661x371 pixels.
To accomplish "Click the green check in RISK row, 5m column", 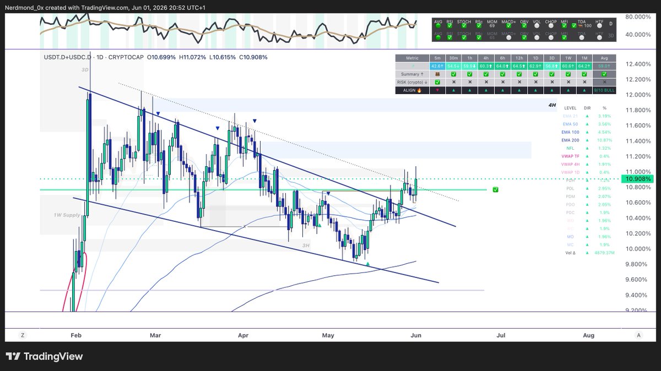I will coord(437,82).
